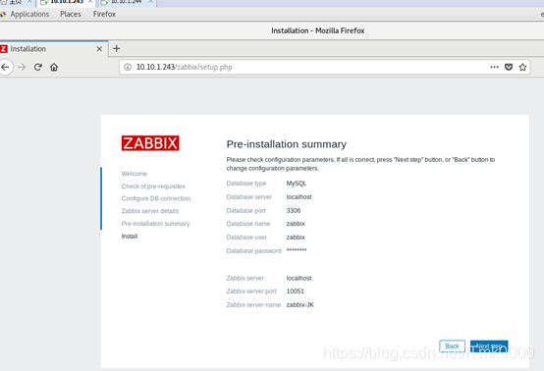Click the Pocket save icon
This screenshot has width=544, height=371.
coord(509,67)
